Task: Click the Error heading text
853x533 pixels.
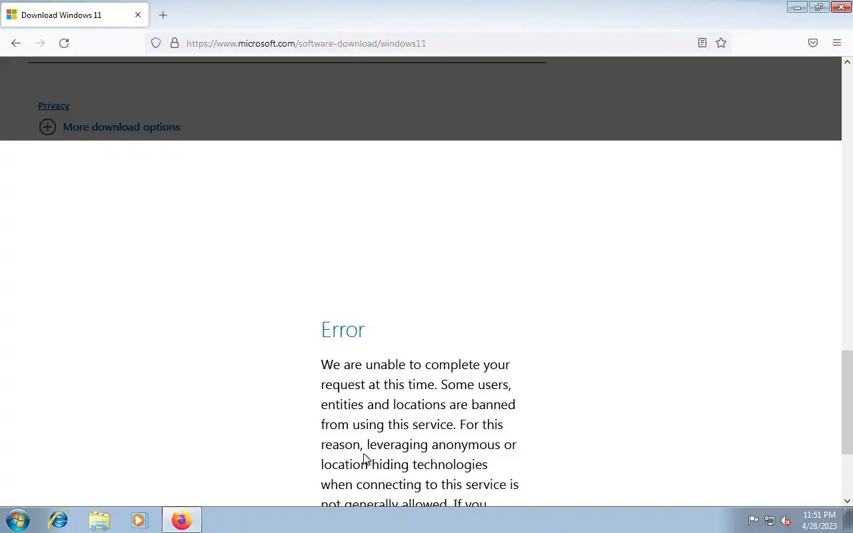Action: (343, 330)
